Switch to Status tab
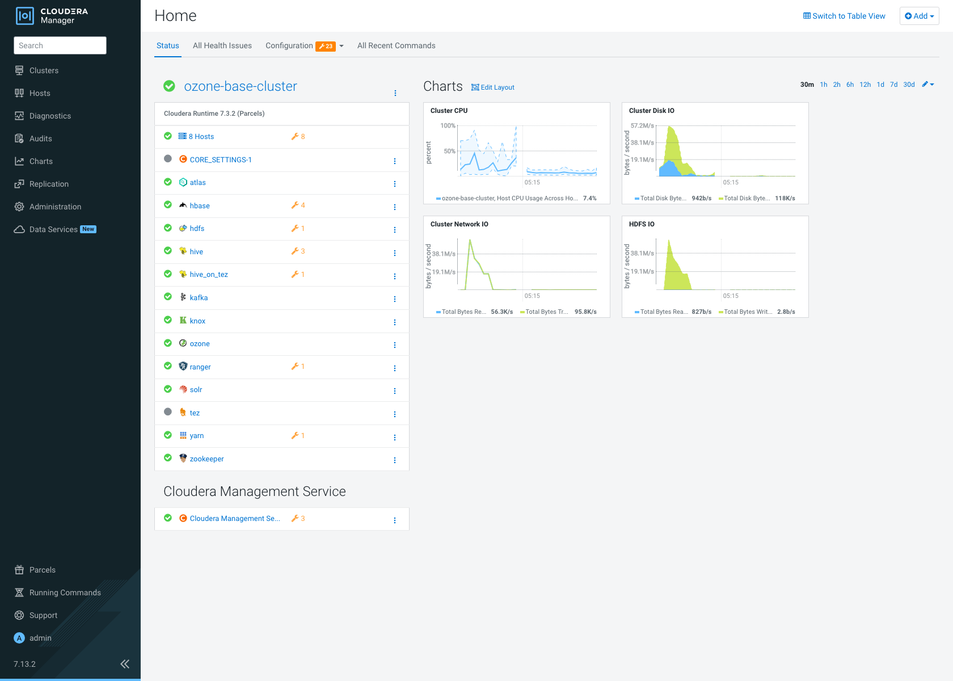The height and width of the screenshot is (681, 953). pyautogui.click(x=168, y=45)
